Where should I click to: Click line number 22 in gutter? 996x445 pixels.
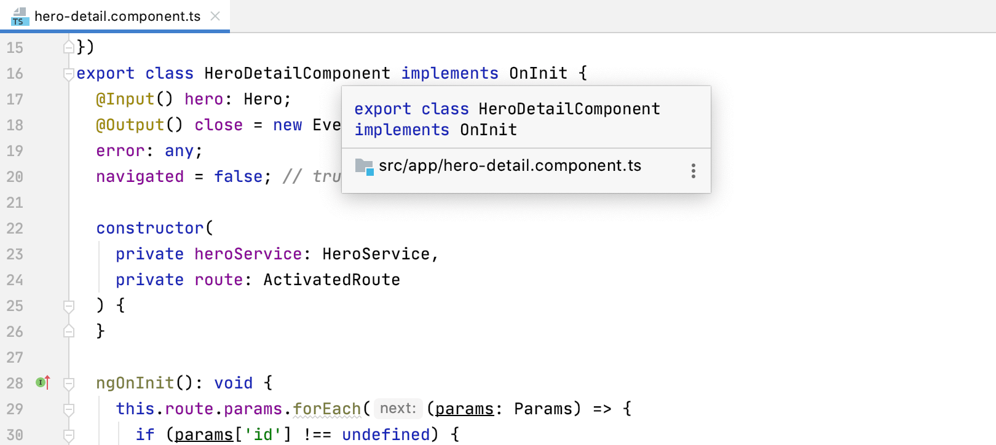click(x=15, y=229)
